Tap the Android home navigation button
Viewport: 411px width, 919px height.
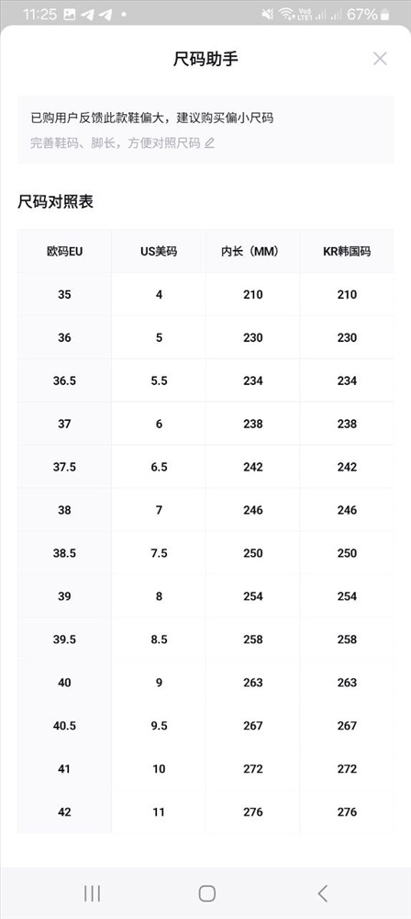(x=206, y=893)
